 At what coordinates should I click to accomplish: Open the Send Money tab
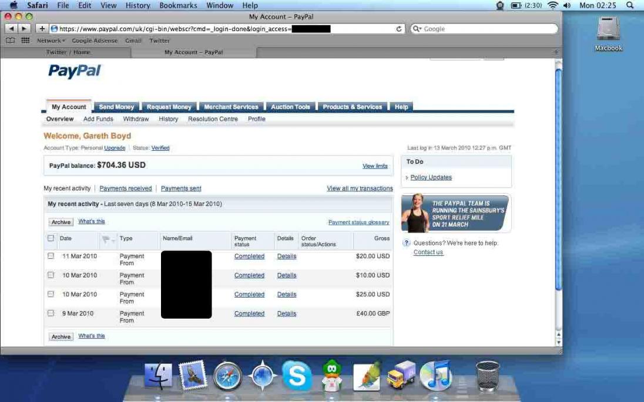point(117,107)
